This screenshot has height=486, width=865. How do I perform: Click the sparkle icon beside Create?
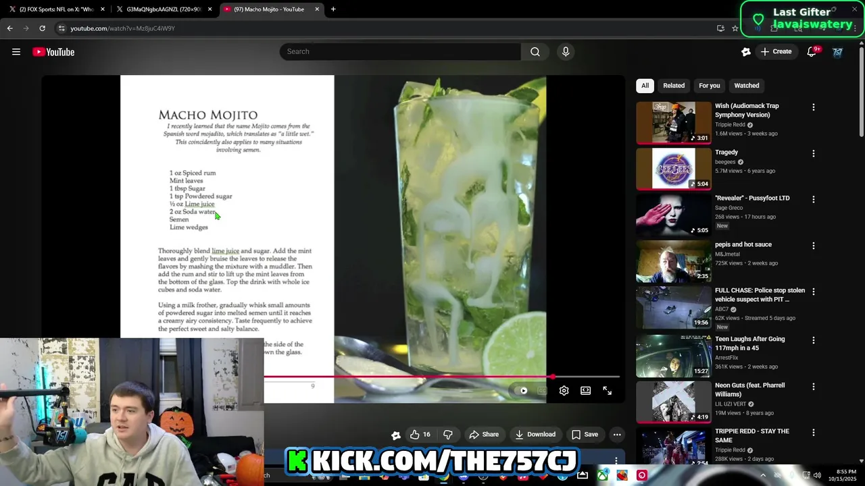pos(746,52)
